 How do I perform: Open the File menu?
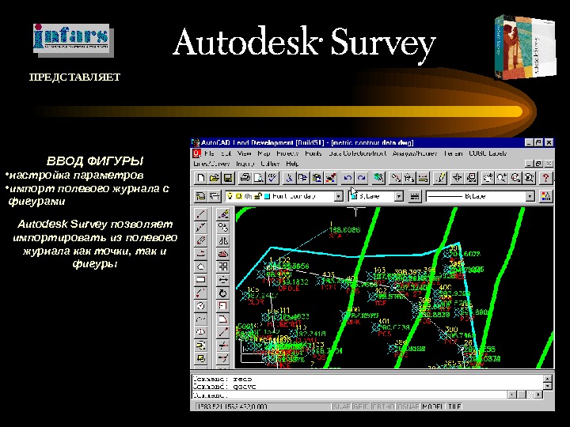[x=209, y=153]
